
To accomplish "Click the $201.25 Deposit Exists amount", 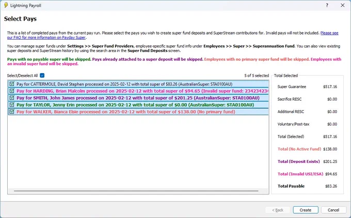I will (330, 161).
